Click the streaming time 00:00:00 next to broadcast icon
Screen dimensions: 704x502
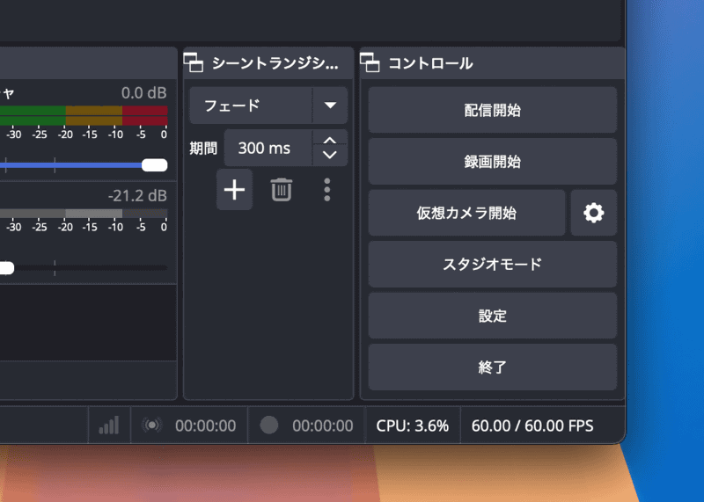205,426
